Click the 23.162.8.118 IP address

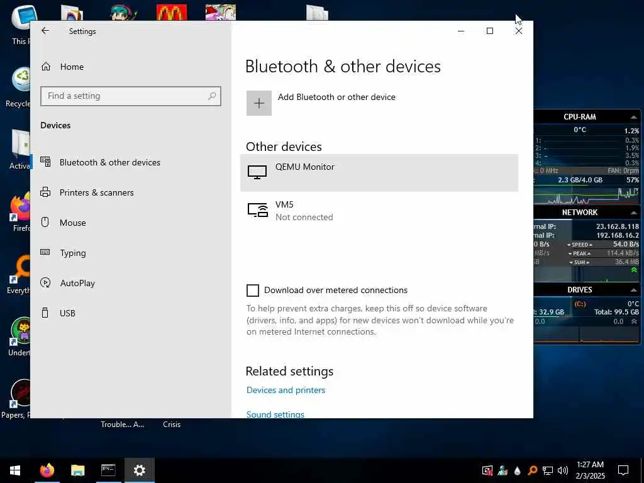pos(618,226)
